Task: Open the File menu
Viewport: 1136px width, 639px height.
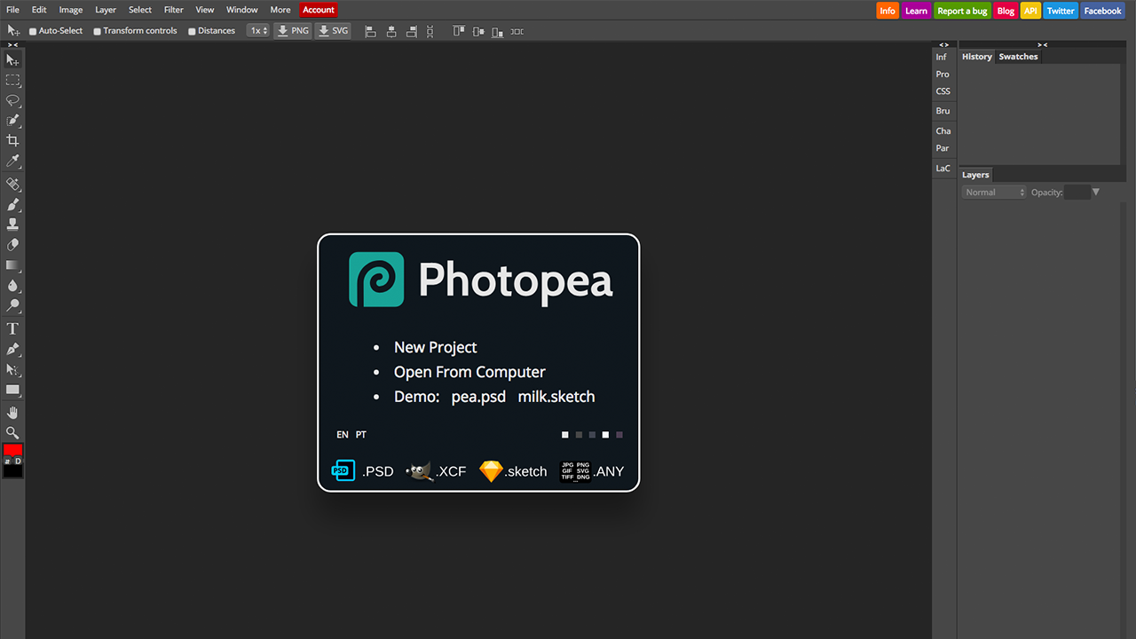Action: (x=12, y=10)
